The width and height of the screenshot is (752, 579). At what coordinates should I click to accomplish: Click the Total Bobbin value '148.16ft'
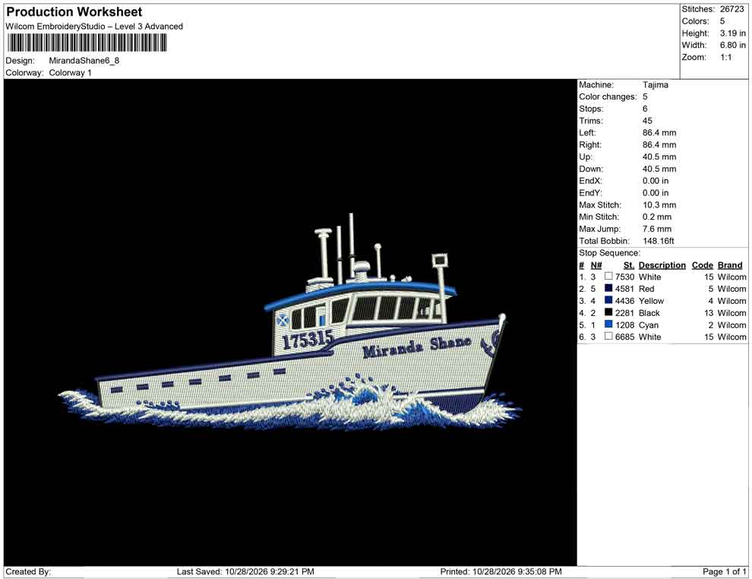click(659, 241)
